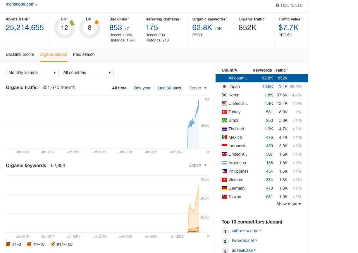Click the Indonesia flag icon
The image size is (358, 253).
[x=224, y=146]
